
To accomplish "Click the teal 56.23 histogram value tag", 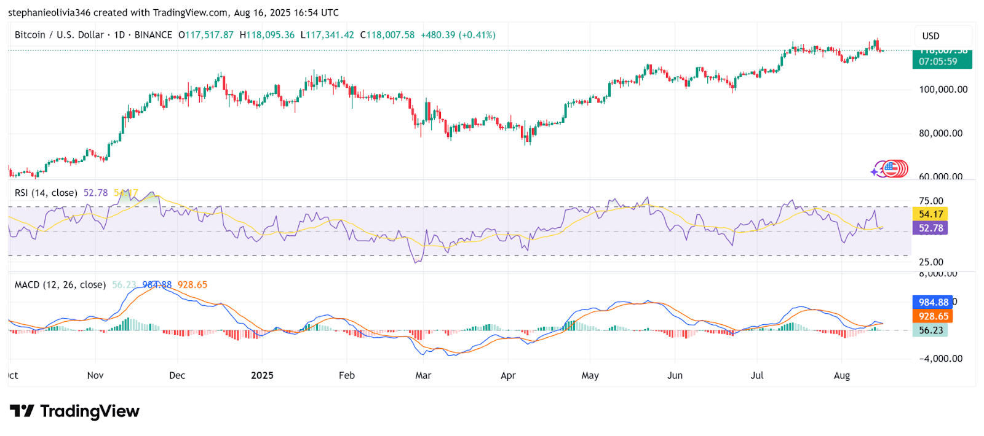I will (930, 330).
